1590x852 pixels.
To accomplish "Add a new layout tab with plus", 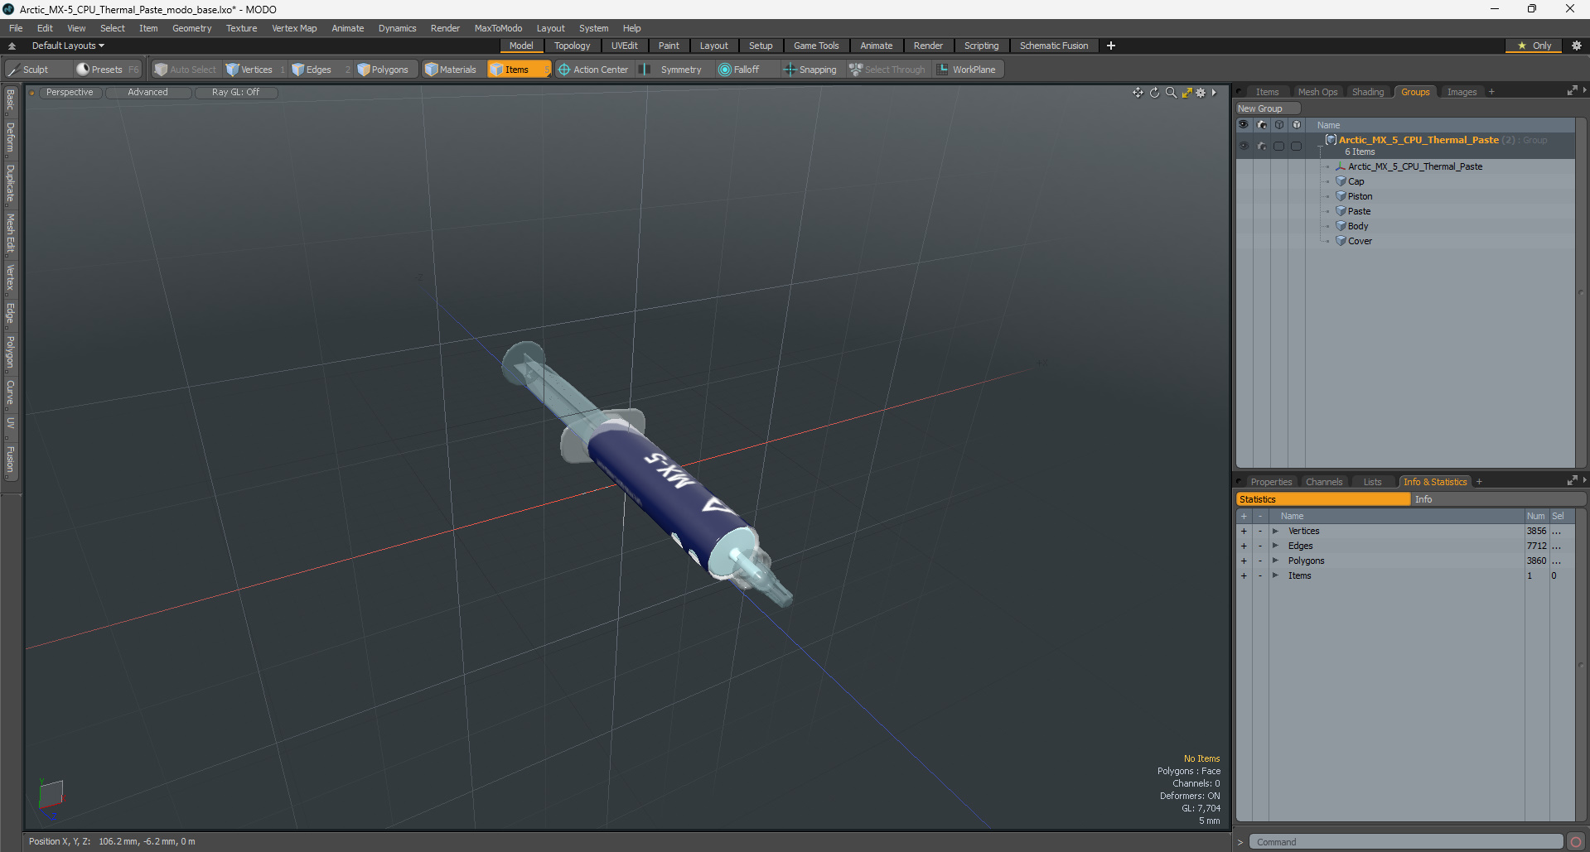I will pyautogui.click(x=1111, y=46).
